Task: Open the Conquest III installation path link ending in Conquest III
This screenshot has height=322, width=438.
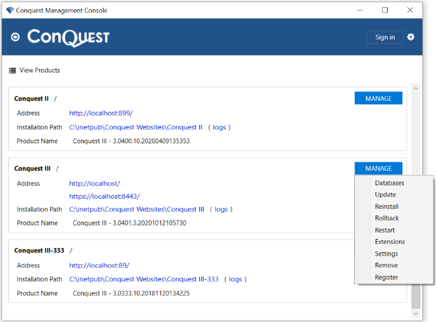Action: [136, 209]
